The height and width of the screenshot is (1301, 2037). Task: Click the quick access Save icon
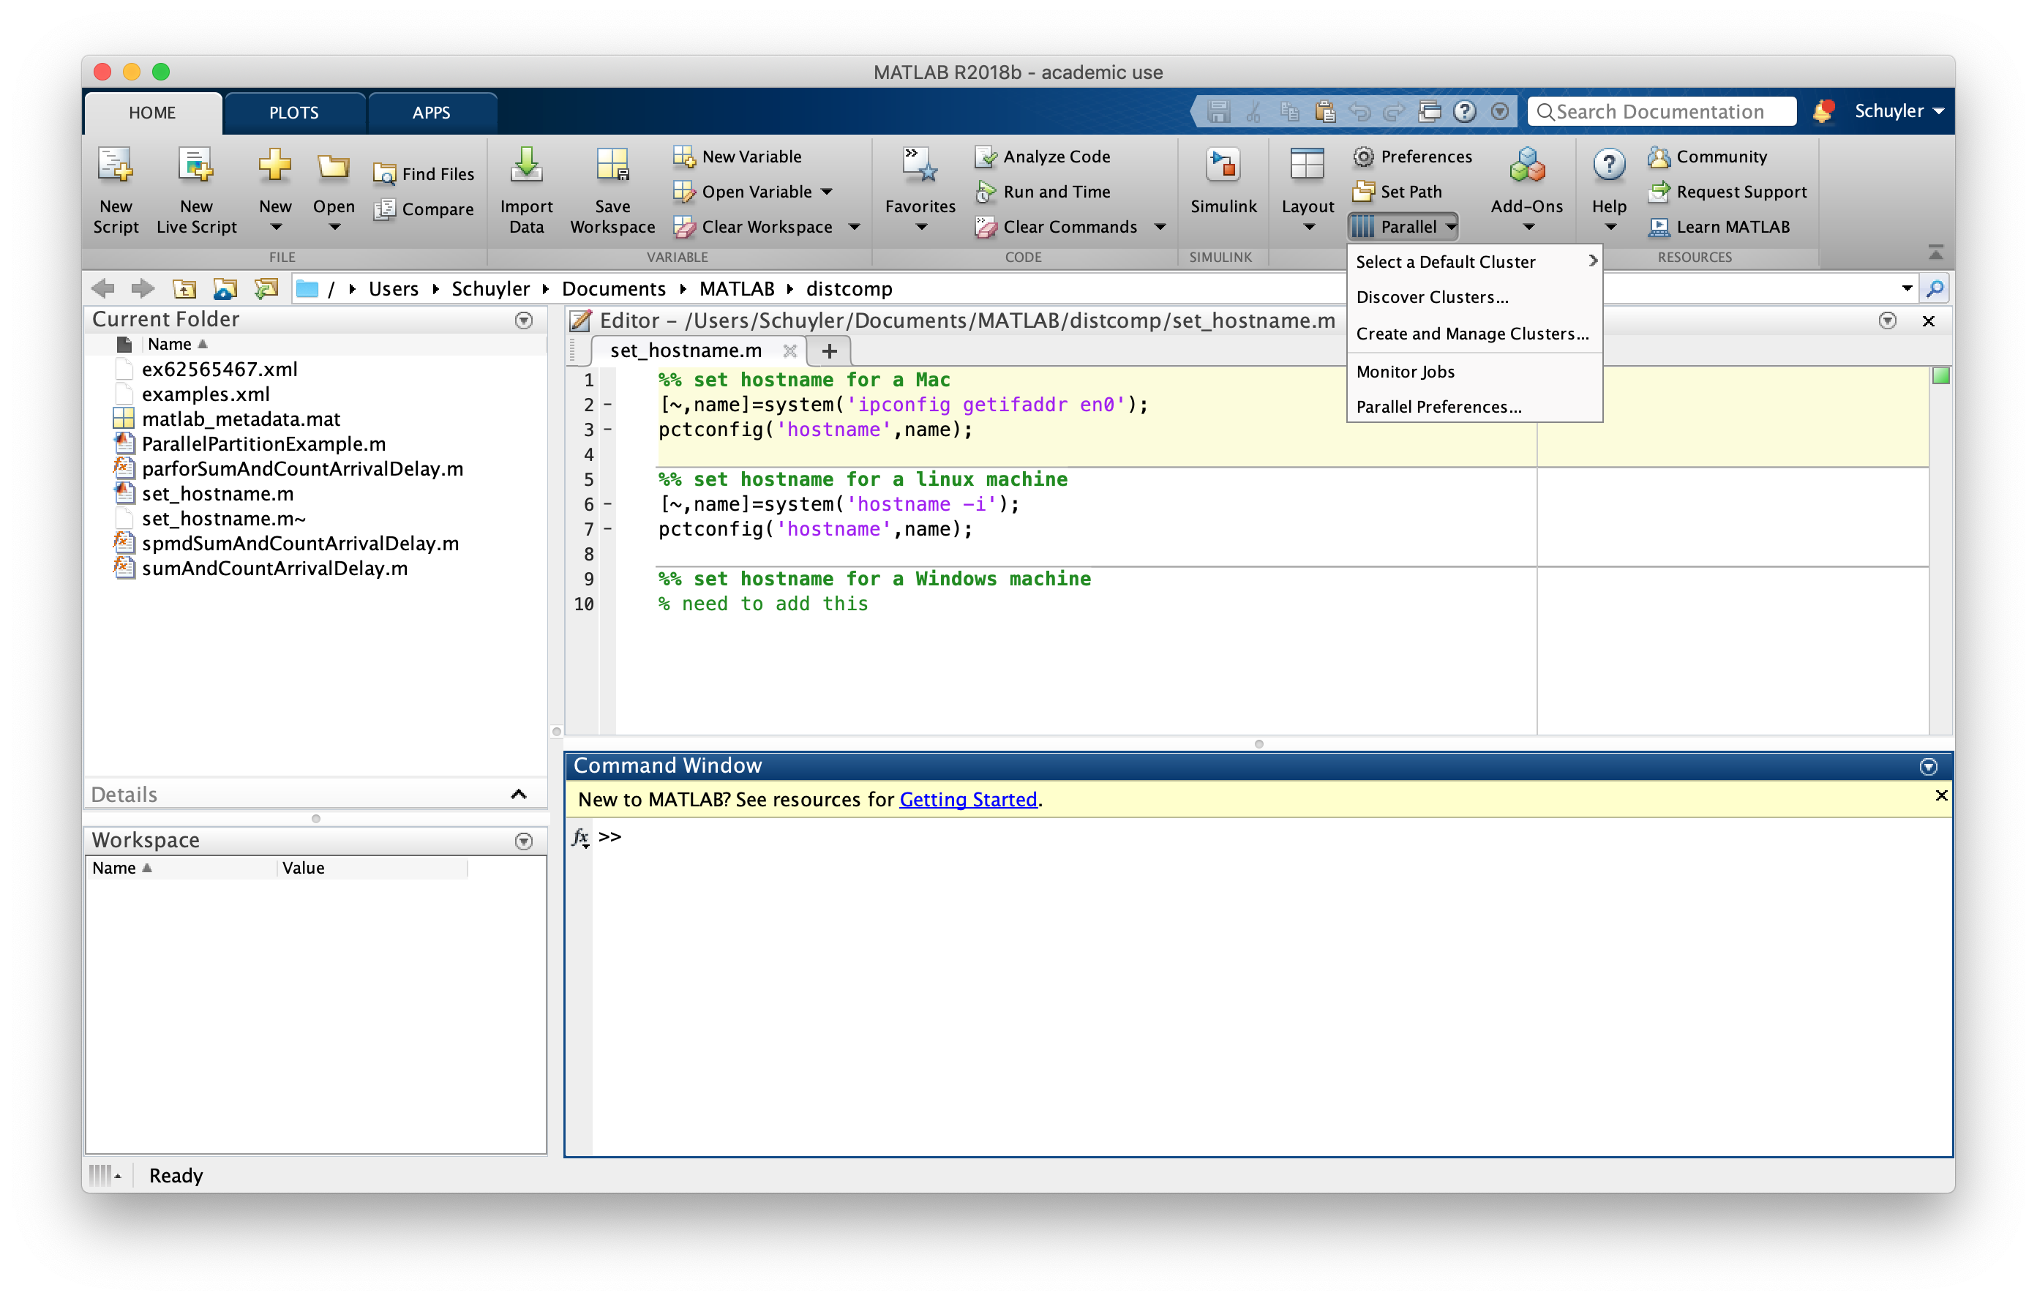click(1218, 112)
